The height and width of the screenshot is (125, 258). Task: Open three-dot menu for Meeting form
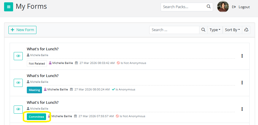[x=242, y=83]
